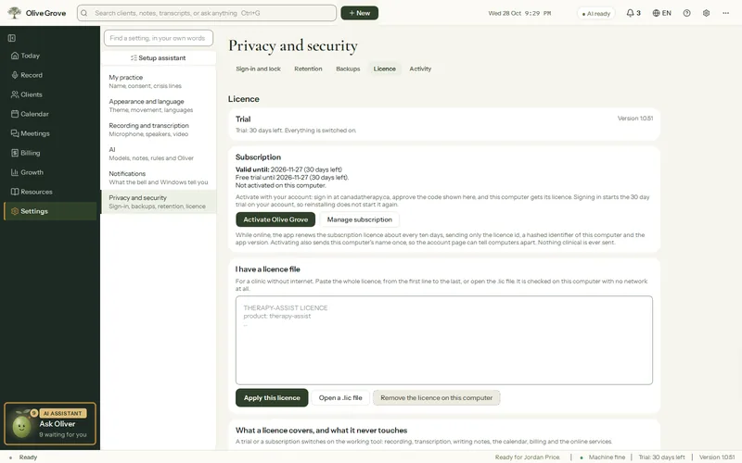Screen dimensions: 742x463
Task: Click inside the licence text area
Action: click(444, 340)
